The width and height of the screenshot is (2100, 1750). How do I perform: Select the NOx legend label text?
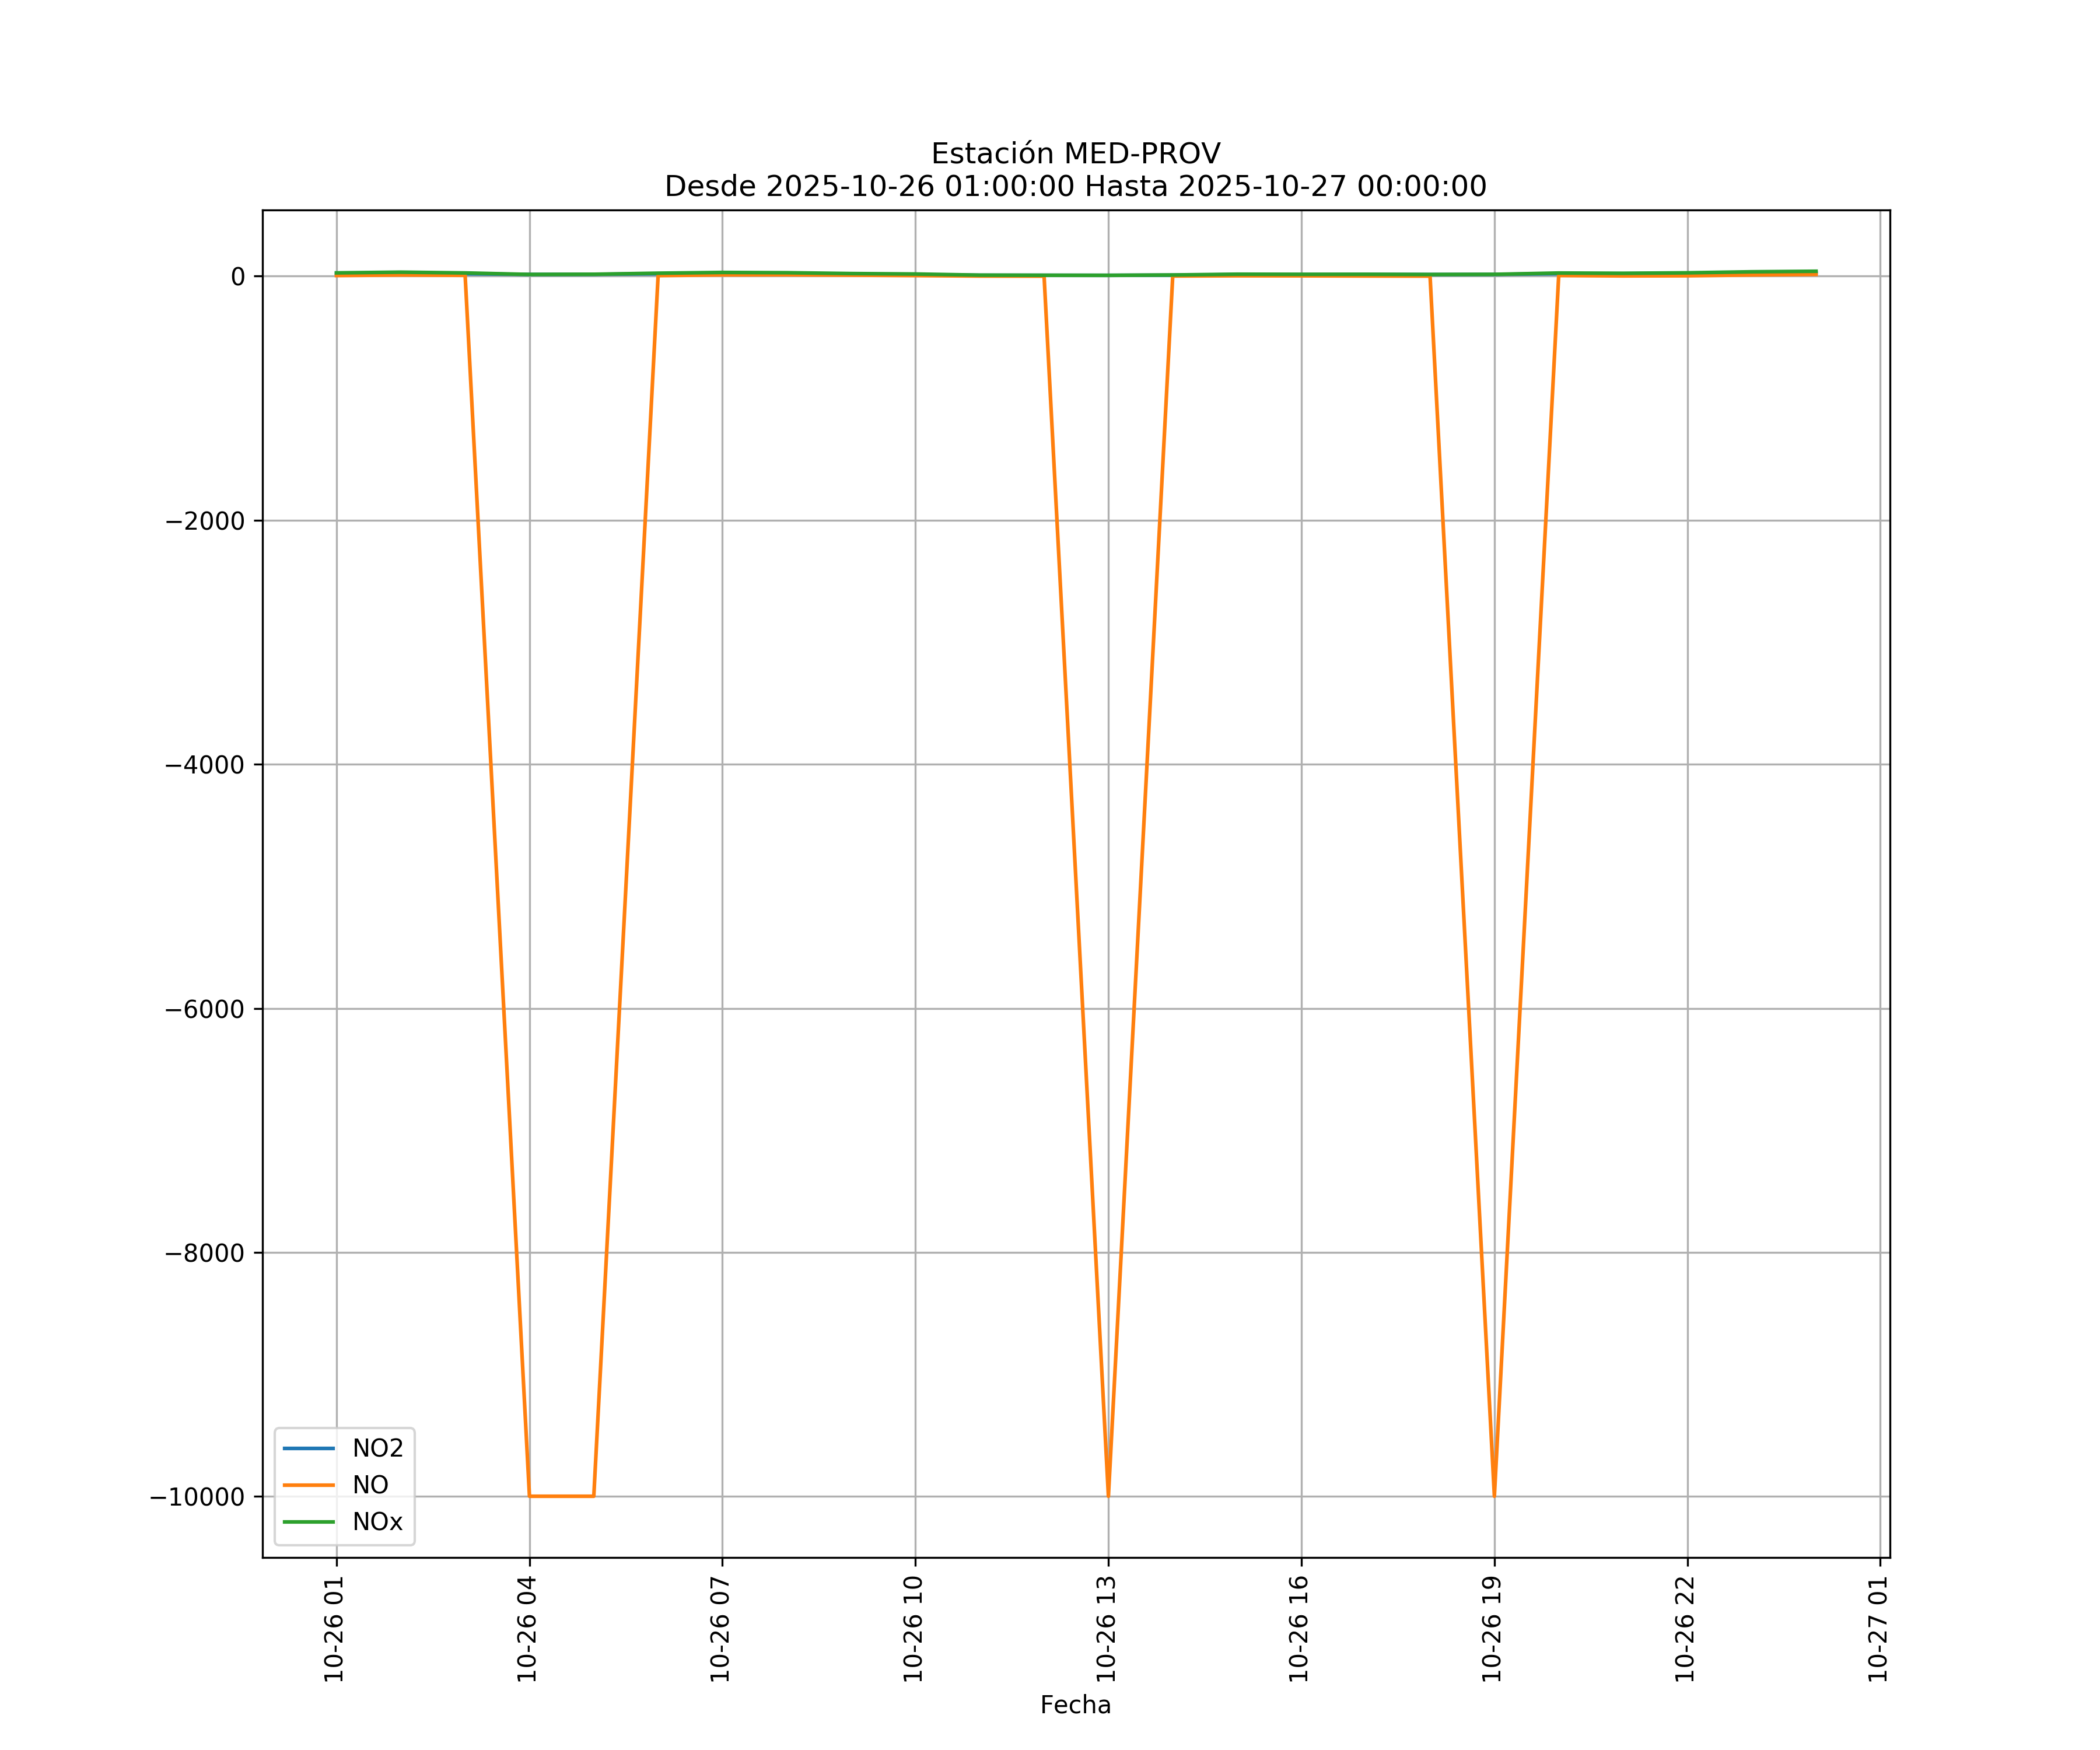[377, 1522]
